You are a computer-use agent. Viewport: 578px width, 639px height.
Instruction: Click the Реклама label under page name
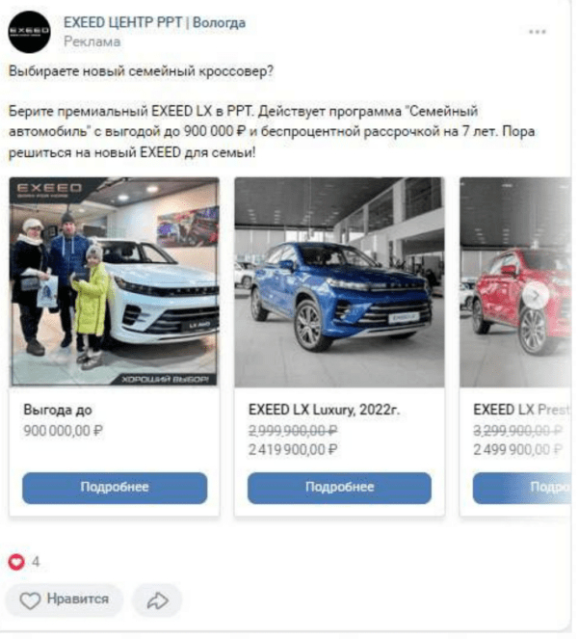pos(92,41)
